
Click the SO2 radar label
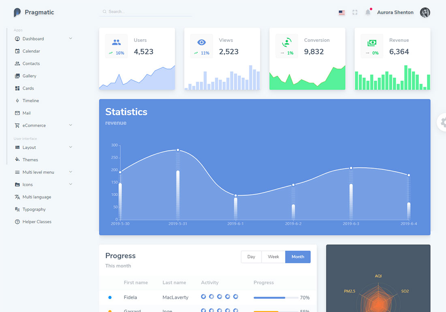point(405,291)
